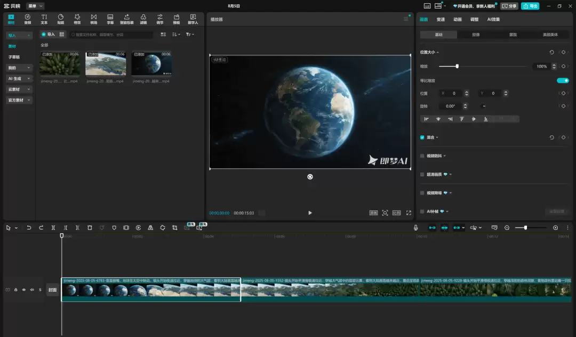This screenshot has height=337, width=576.
Task: Expand the 我的 sidebar section
Action: (19, 68)
